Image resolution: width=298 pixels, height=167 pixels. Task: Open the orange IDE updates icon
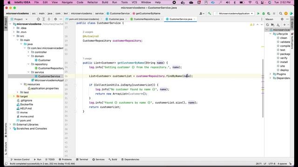point(286,13)
